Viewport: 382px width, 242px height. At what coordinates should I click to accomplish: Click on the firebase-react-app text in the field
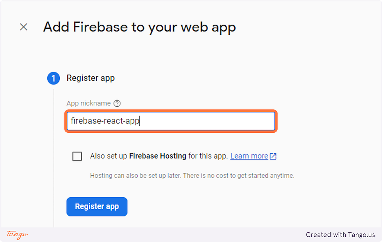[105, 121]
